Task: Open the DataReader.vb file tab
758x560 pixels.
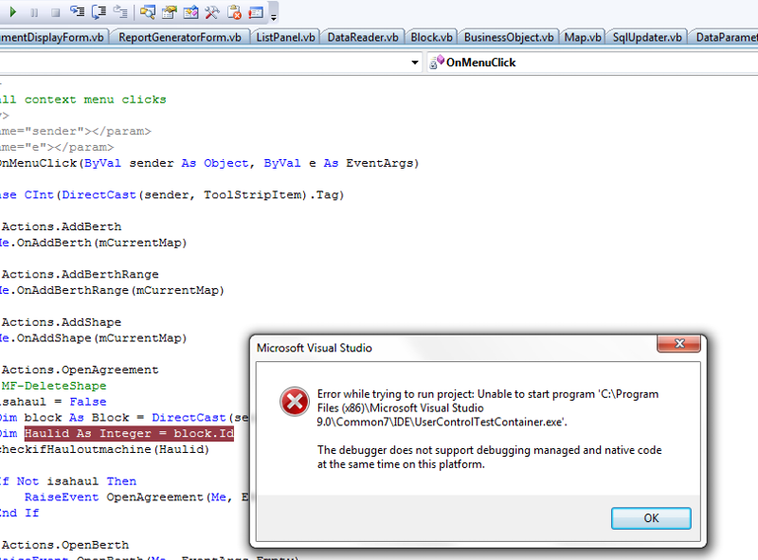Action: [x=363, y=37]
